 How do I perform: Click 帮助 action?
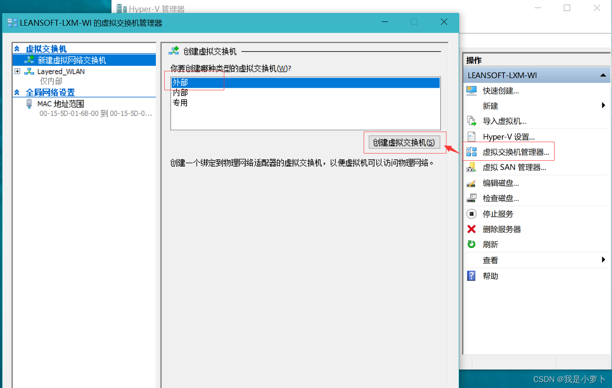point(490,276)
